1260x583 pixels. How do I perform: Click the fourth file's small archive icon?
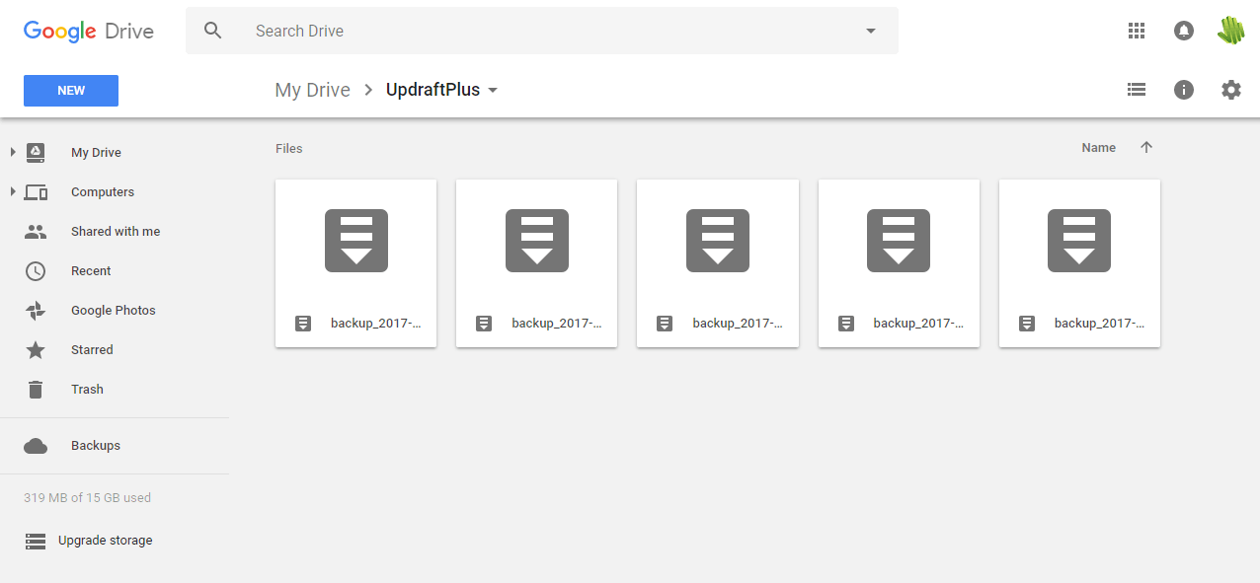[x=845, y=324]
